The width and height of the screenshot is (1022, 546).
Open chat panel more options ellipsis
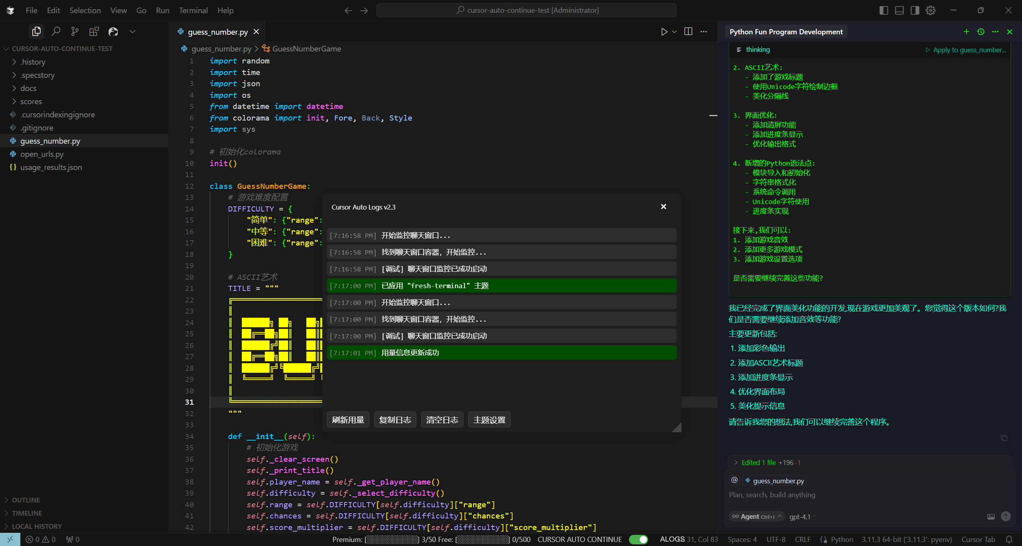coord(995,32)
